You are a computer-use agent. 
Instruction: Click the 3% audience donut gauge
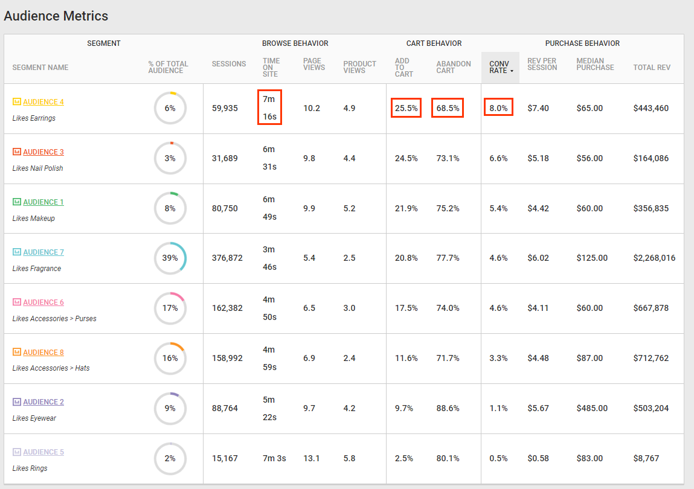click(170, 158)
